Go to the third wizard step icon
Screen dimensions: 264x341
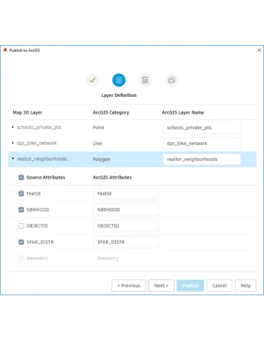point(145,80)
